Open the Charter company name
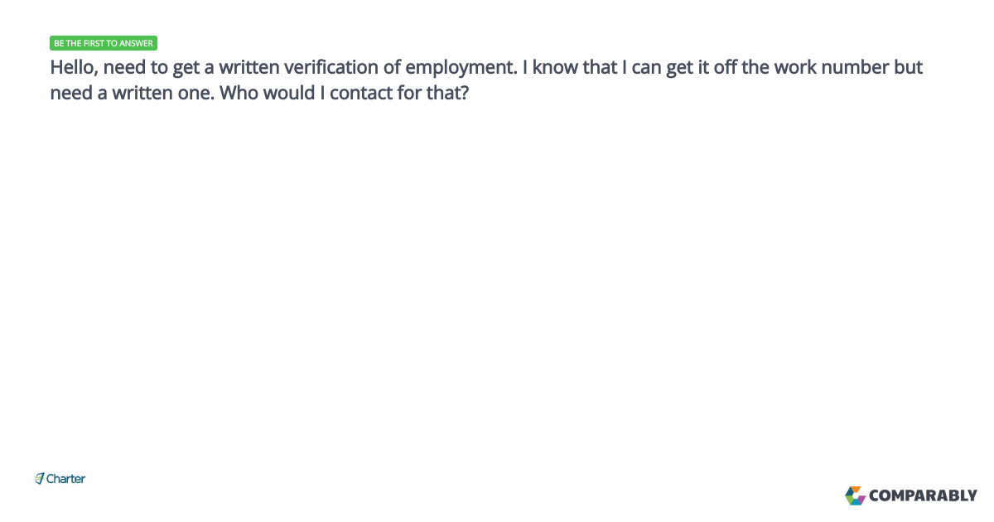The height and width of the screenshot is (522, 994). point(65,479)
